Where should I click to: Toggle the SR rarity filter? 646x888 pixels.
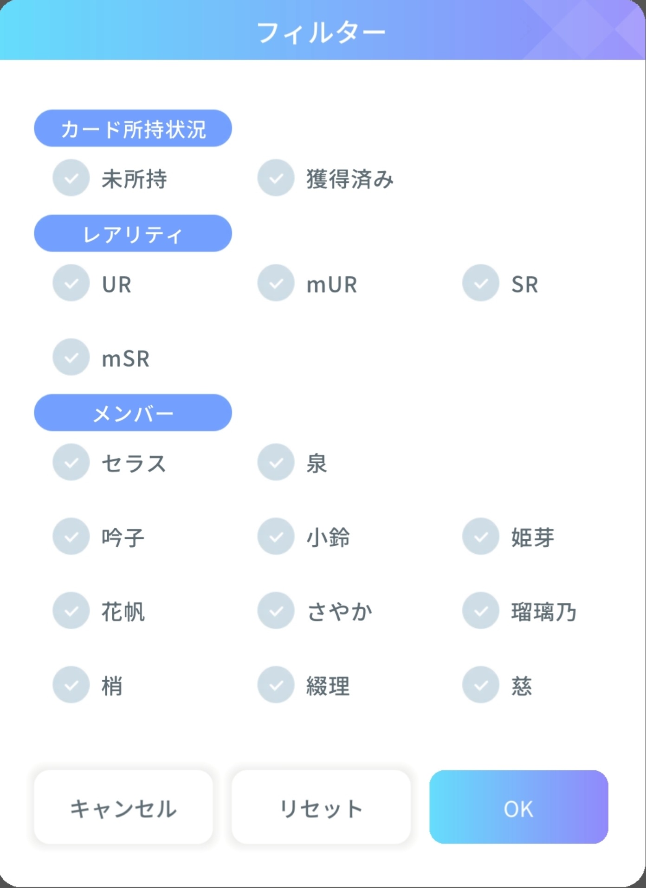(x=481, y=283)
